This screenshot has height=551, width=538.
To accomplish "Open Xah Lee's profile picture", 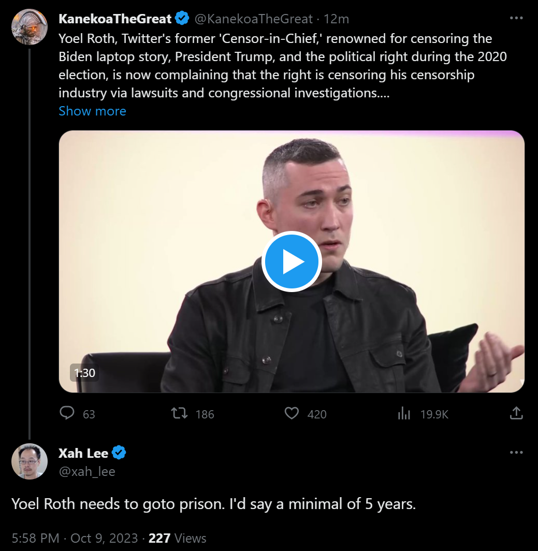I will tap(30, 461).
